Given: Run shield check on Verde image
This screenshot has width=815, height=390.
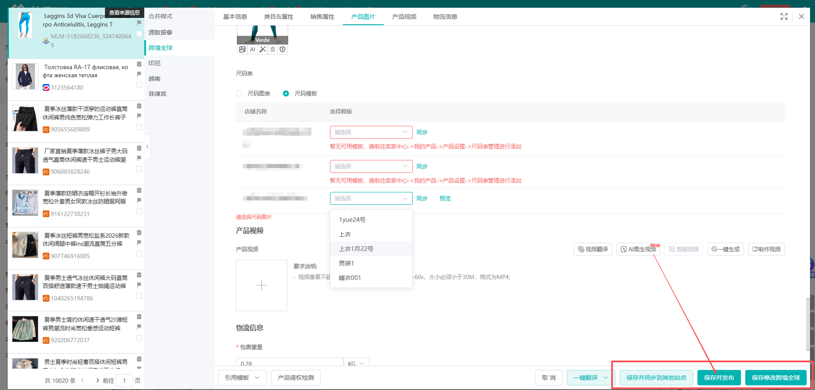Looking at the screenshot, I should [282, 49].
